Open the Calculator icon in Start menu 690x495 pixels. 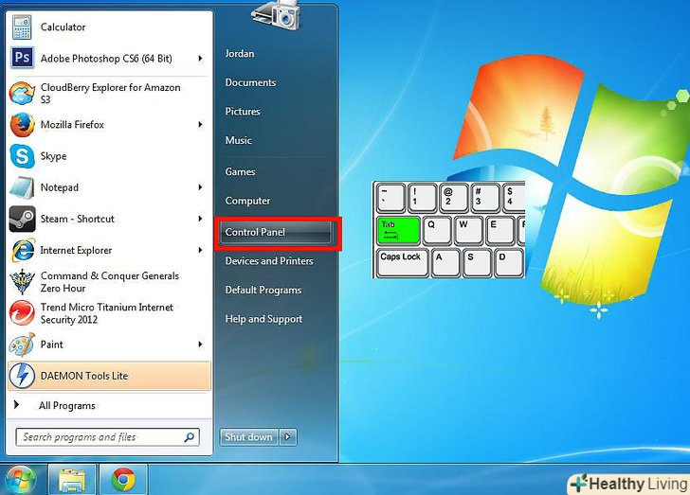[22, 27]
